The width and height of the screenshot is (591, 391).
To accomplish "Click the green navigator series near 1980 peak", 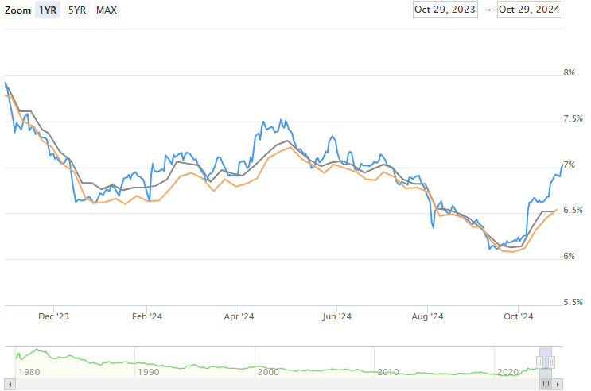I will 37,350.
